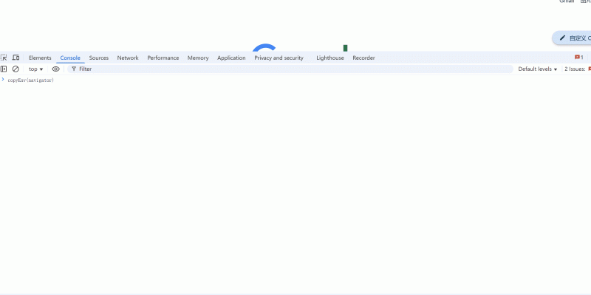
Task: Select the Network tab
Action: pos(128,58)
